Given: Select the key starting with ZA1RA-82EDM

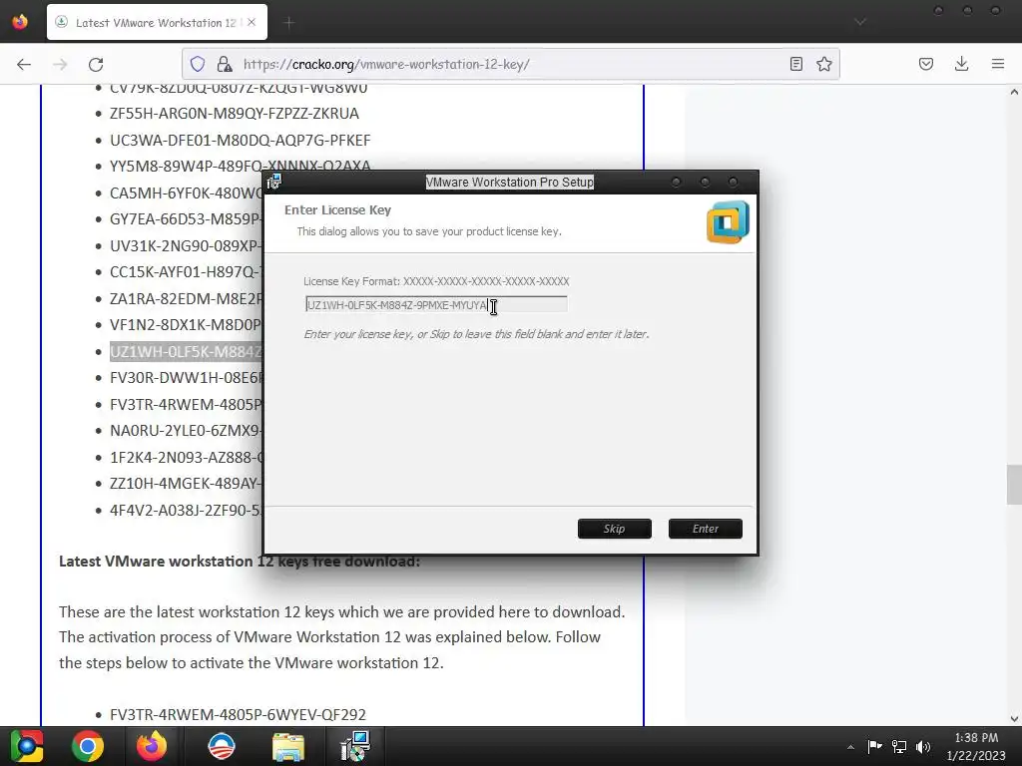Looking at the screenshot, I should click(x=186, y=298).
